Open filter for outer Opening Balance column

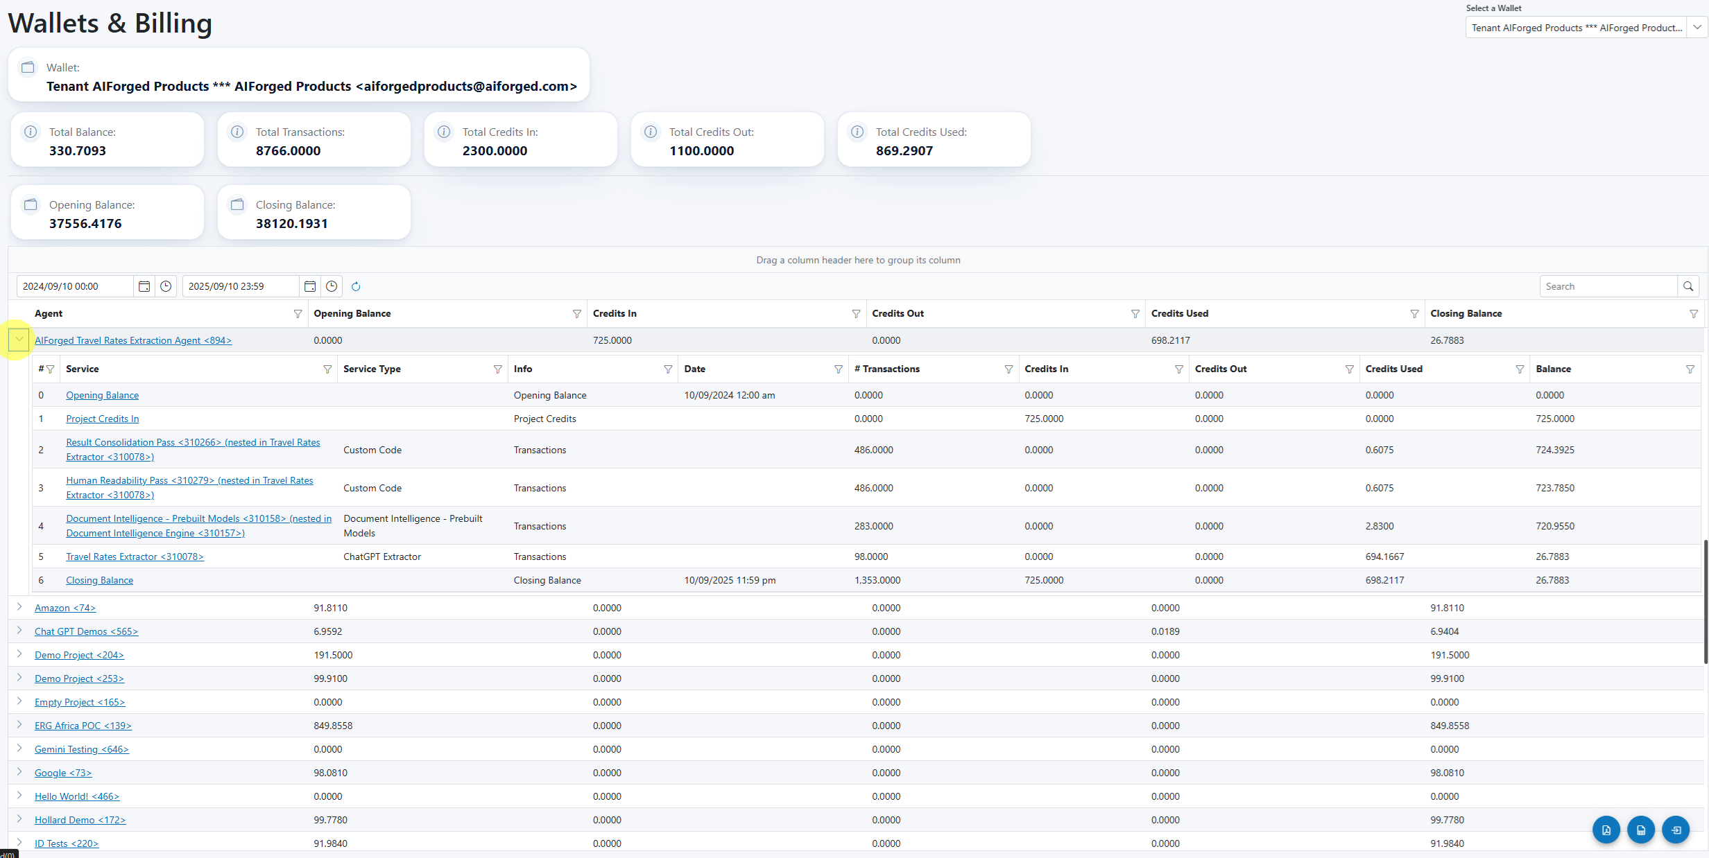576,314
